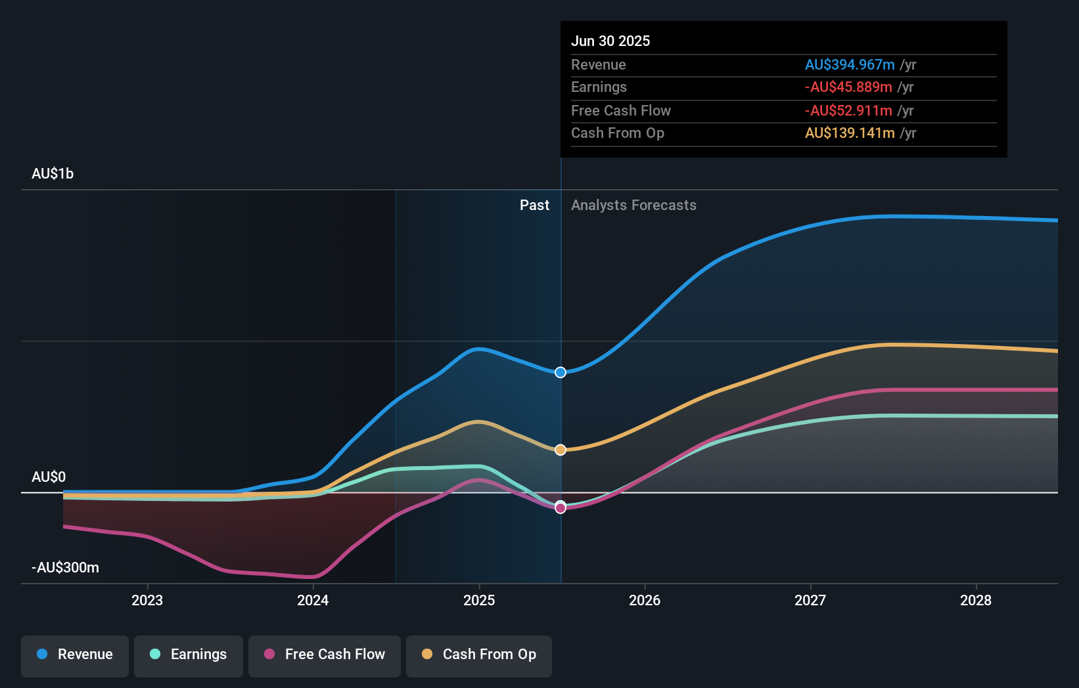This screenshot has width=1079, height=688.
Task: Click the teal Earnings legend dot
Action: point(154,655)
